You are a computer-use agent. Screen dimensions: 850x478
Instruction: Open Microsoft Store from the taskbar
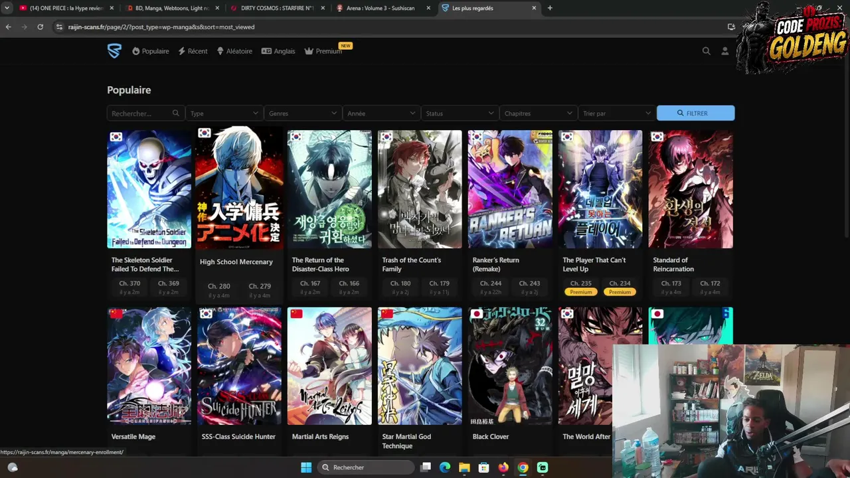tap(484, 467)
